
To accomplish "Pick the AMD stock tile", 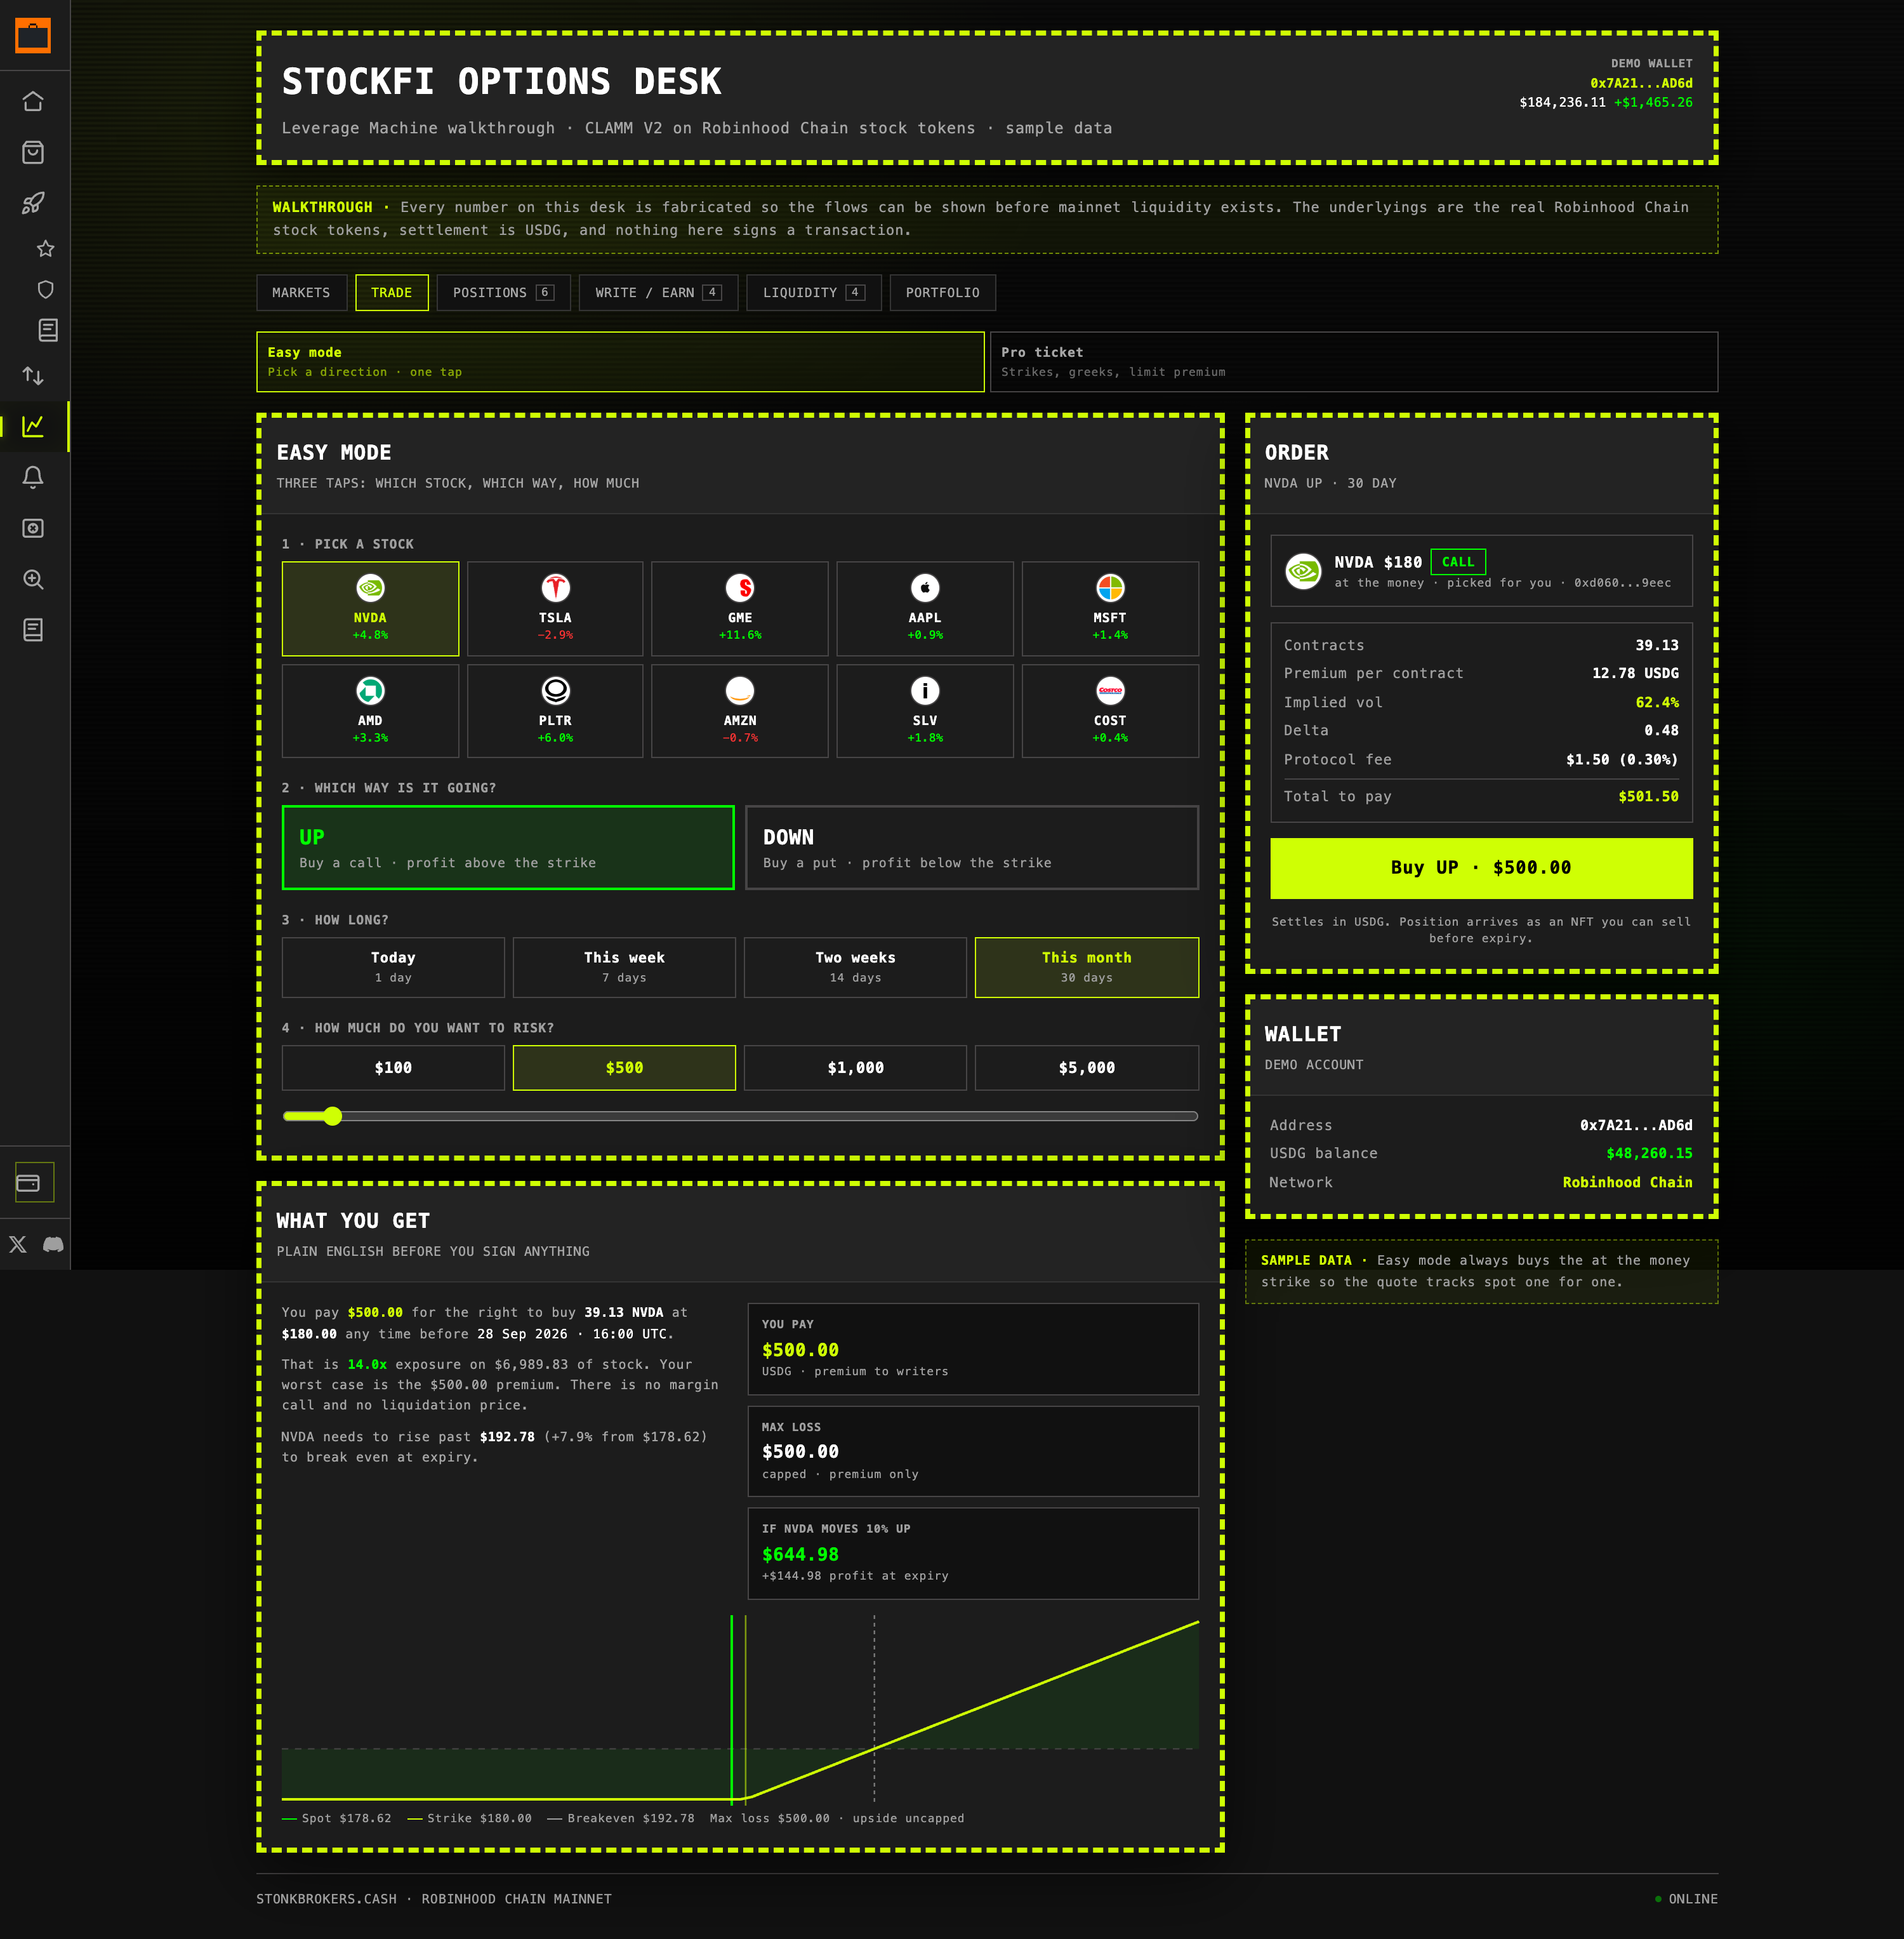I will 370,711.
